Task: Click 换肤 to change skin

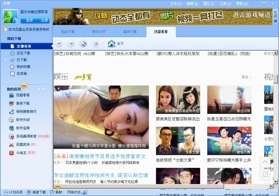Action: tap(56, 192)
